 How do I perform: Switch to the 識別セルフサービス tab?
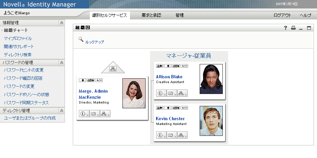tap(110, 15)
